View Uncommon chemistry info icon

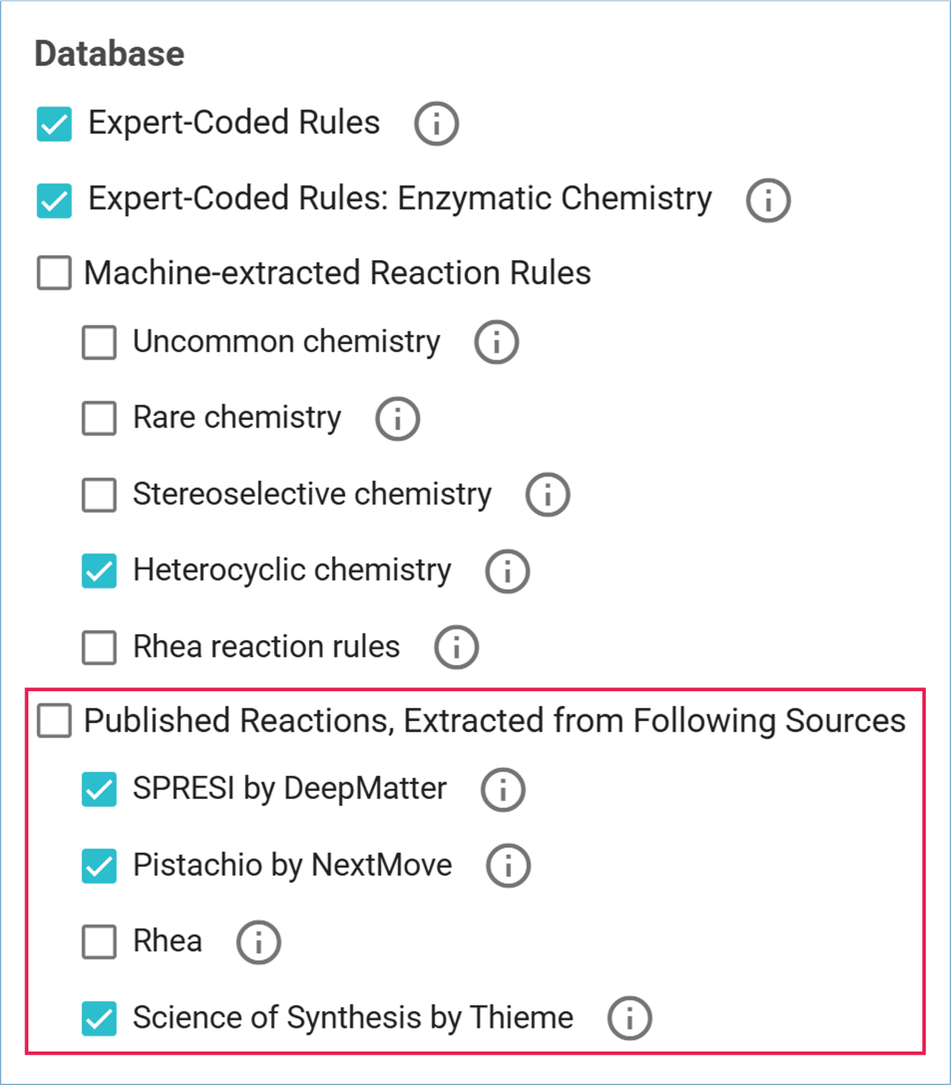coord(496,342)
